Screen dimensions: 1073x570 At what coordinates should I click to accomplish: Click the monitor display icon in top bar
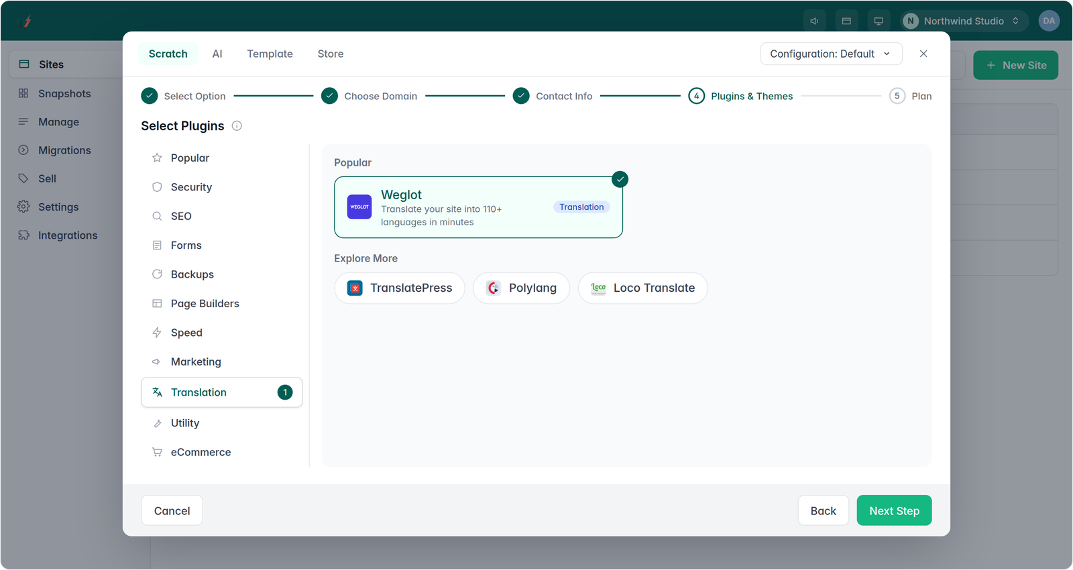pyautogui.click(x=879, y=21)
